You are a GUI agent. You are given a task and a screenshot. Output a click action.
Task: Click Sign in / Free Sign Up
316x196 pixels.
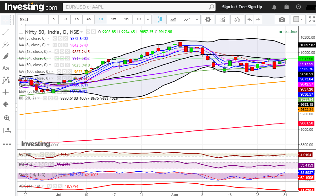(242, 7)
